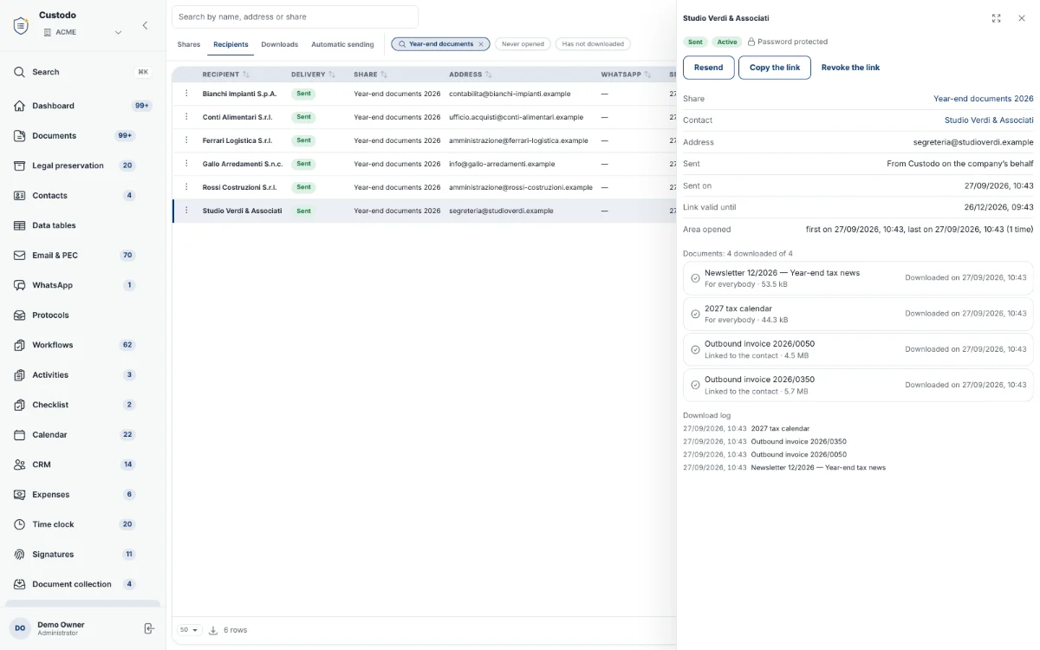The image size is (1040, 650).
Task: Open the Automatic sending tab
Action: (x=342, y=44)
